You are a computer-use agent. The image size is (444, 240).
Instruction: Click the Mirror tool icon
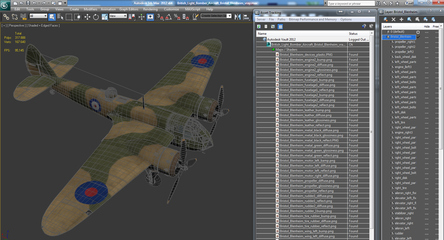(x=238, y=17)
